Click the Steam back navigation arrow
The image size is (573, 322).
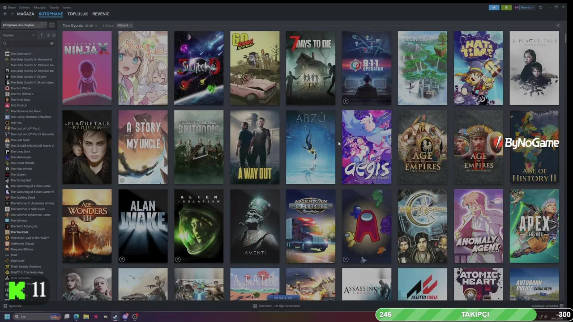coord(6,14)
